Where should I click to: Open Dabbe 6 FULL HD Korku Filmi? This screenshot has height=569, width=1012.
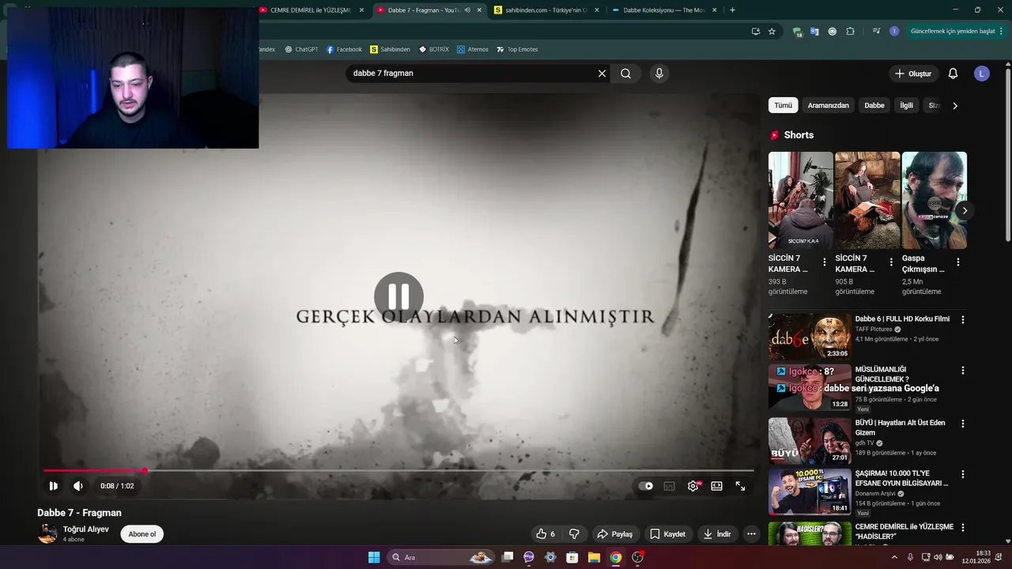(x=902, y=319)
